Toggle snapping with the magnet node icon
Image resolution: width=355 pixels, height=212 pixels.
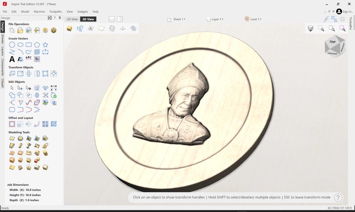326,19
